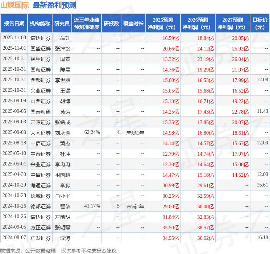Screen dimensions: 270x254
Task: Click analyst name 李冉冉
Action: point(62,164)
